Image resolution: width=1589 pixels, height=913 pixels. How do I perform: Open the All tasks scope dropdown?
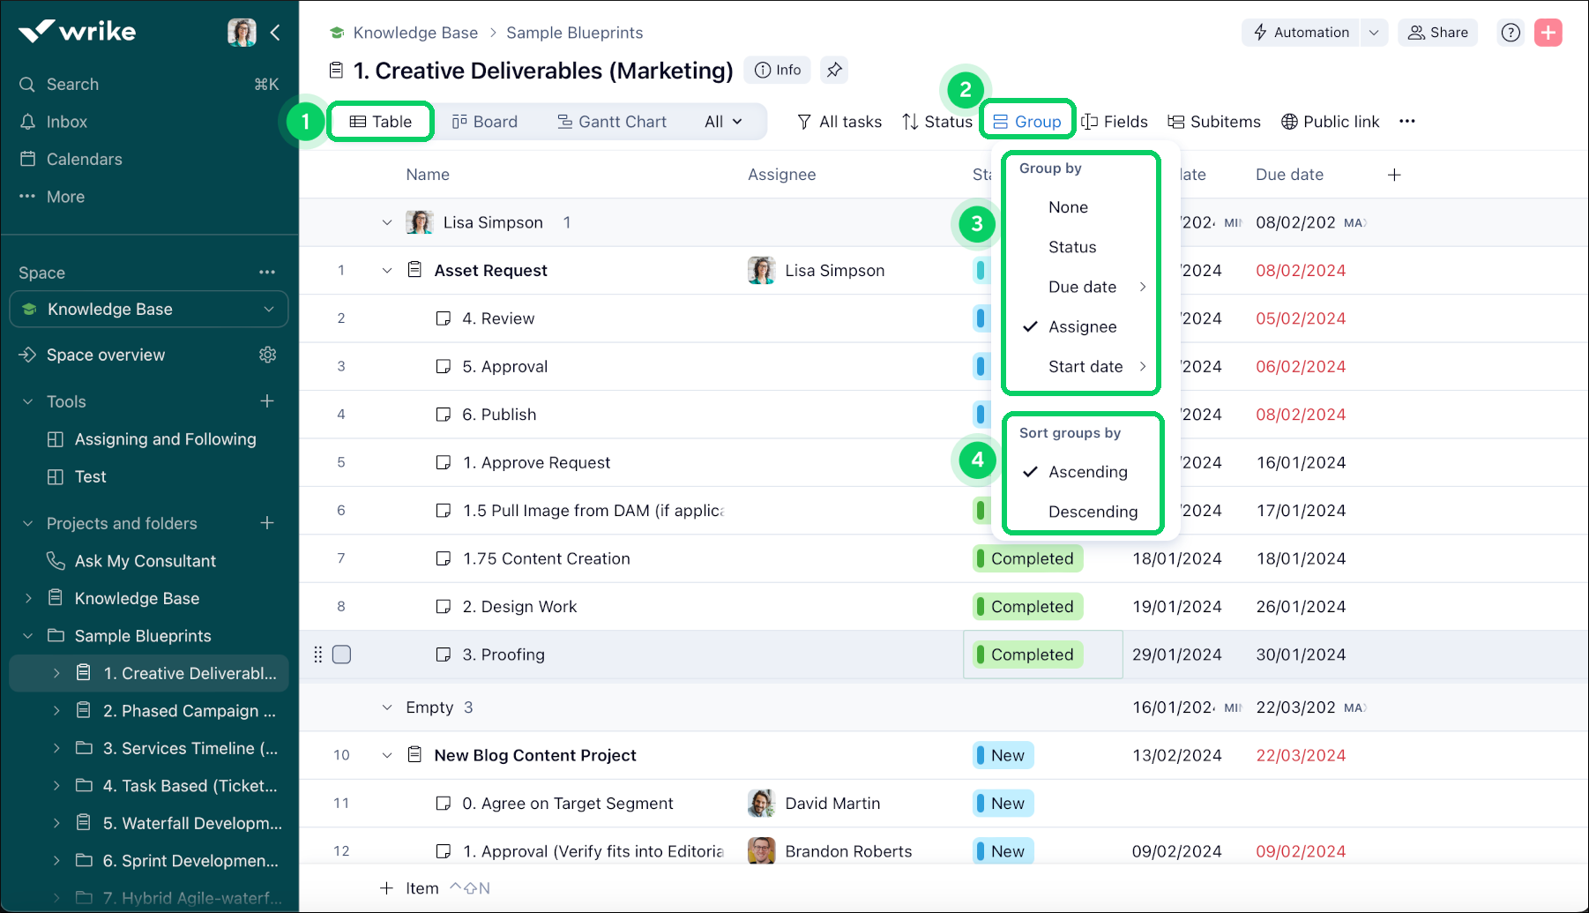(x=724, y=121)
